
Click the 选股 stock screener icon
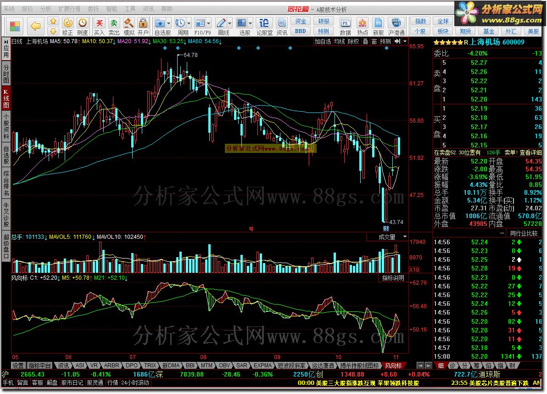(x=242, y=23)
